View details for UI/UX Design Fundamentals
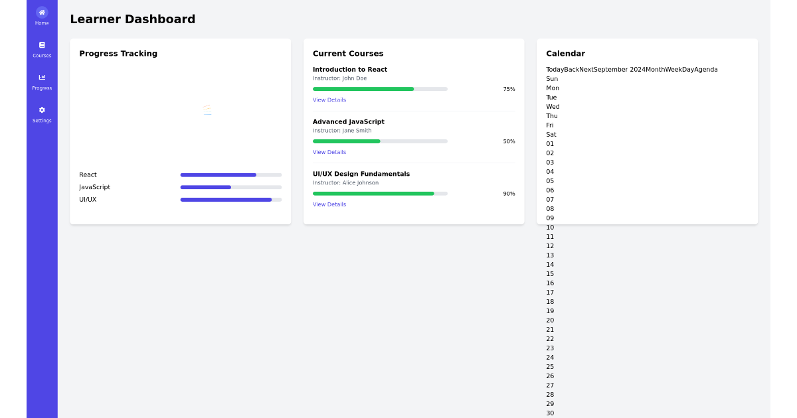The image size is (797, 418). pos(329,205)
